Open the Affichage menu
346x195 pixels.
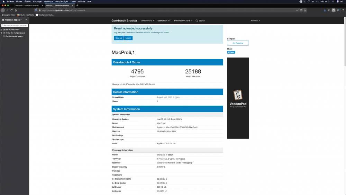(37, 1)
